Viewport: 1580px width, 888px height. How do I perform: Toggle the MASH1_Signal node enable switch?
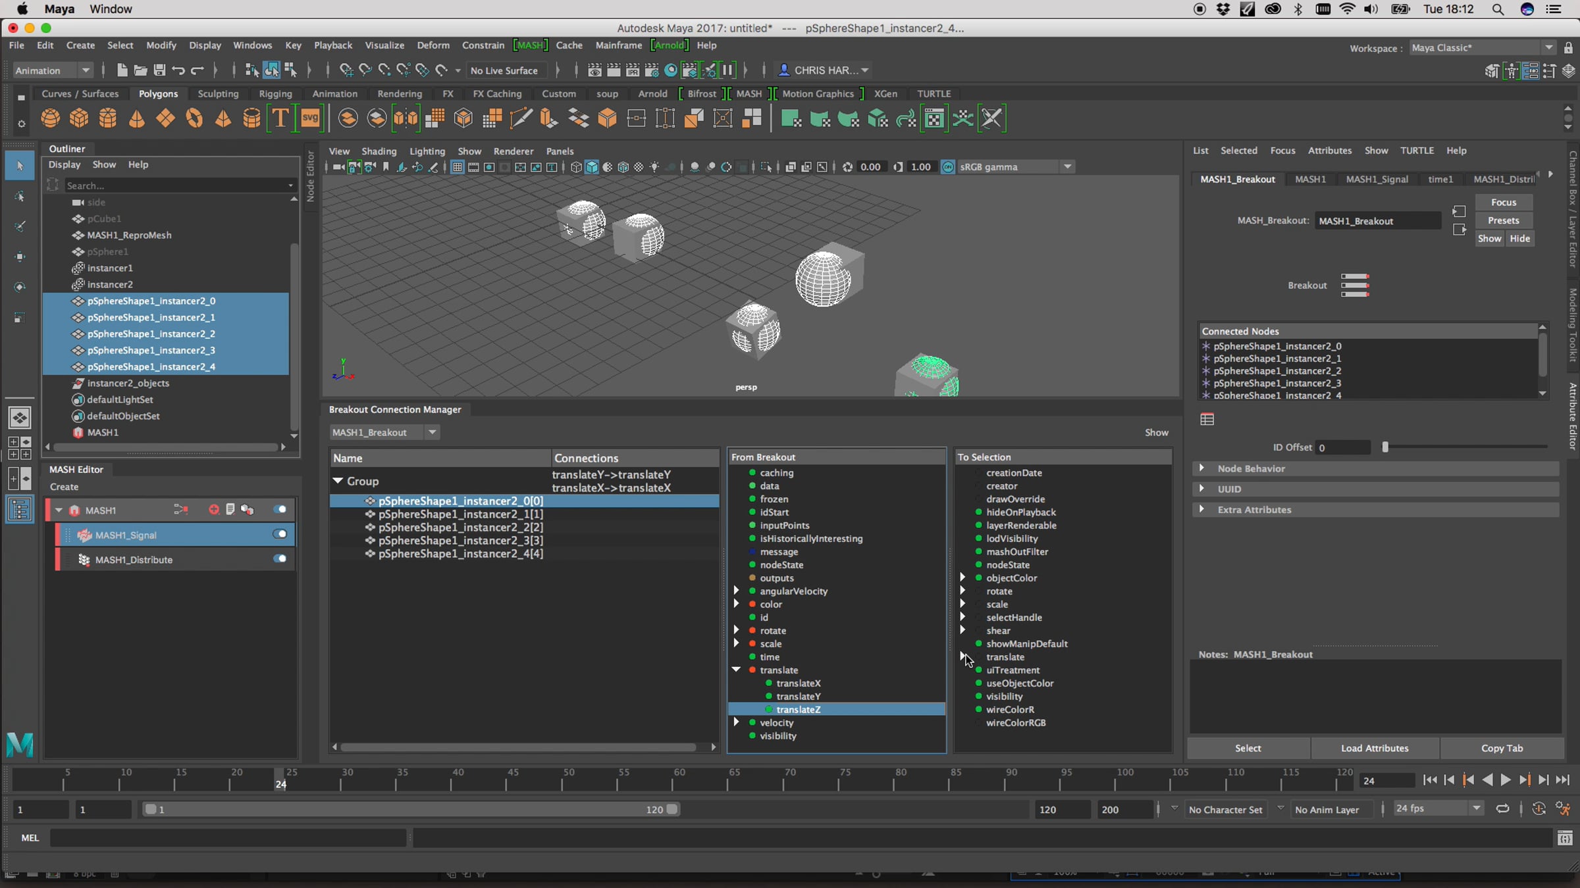[x=280, y=534]
